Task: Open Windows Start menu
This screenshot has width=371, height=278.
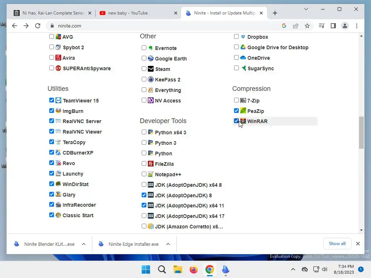Action: tap(146, 269)
